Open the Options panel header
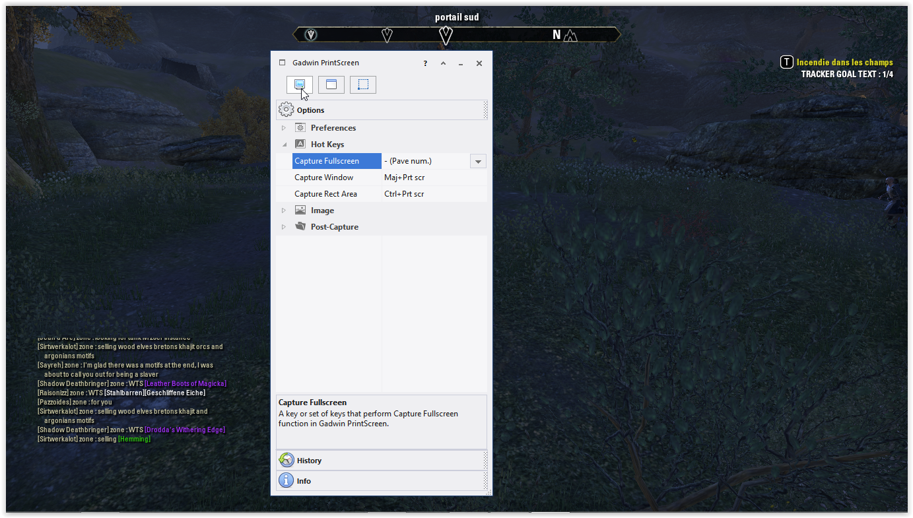The height and width of the screenshot is (518, 913). coord(382,110)
